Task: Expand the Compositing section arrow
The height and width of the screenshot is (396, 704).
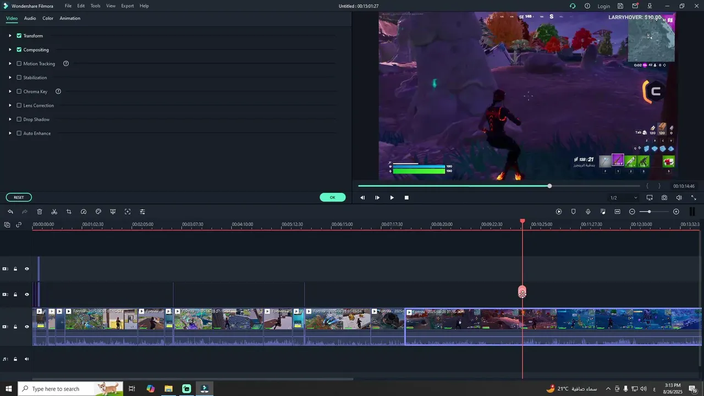Action: [x=10, y=50]
